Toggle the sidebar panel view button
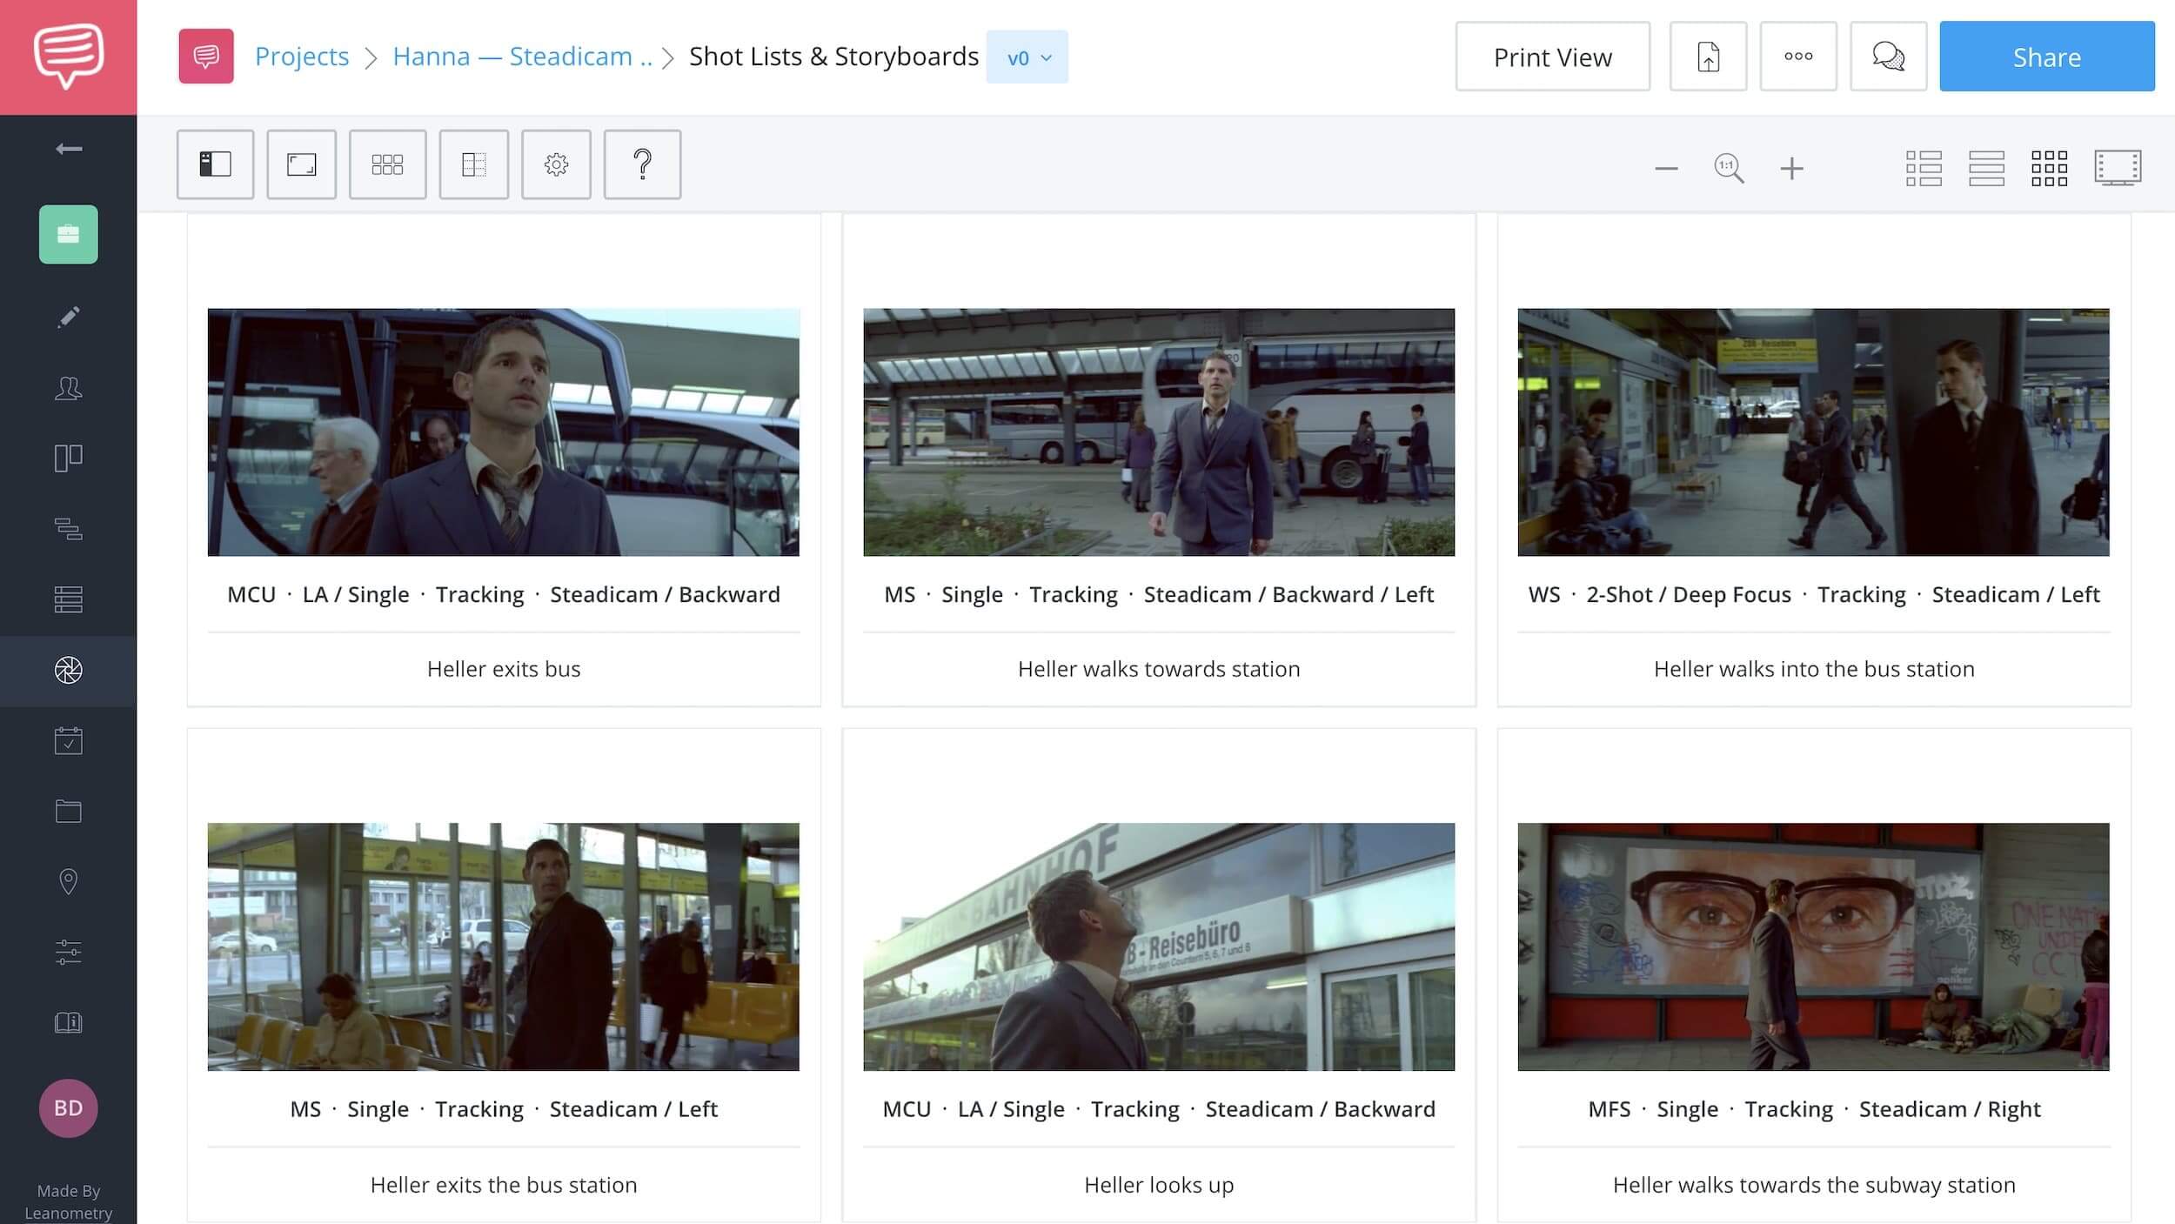The width and height of the screenshot is (2175, 1224). tap(215, 164)
